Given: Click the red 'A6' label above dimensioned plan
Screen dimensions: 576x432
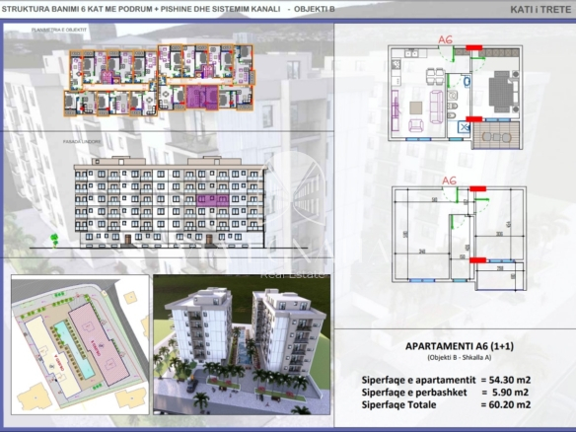Looking at the screenshot, I should (x=449, y=180).
